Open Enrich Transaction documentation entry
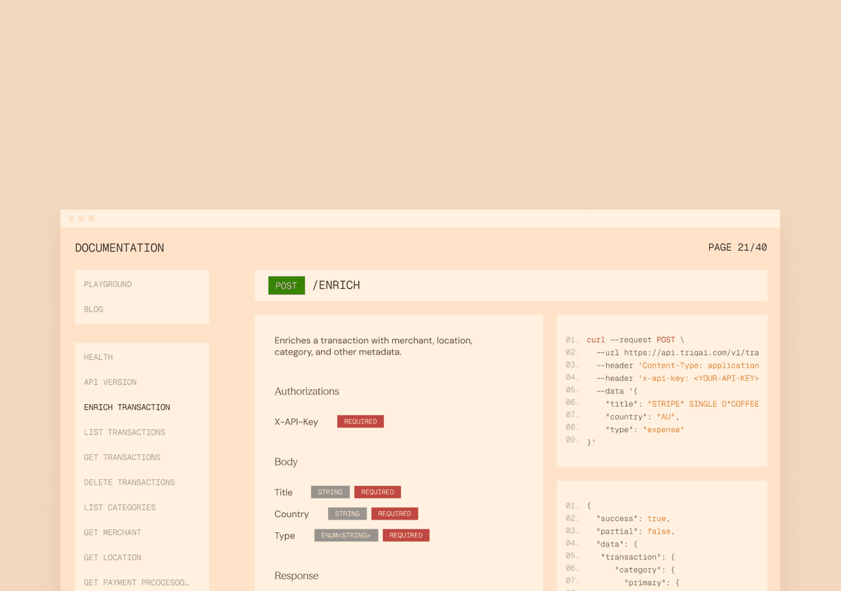This screenshot has height=591, width=841. pos(127,408)
